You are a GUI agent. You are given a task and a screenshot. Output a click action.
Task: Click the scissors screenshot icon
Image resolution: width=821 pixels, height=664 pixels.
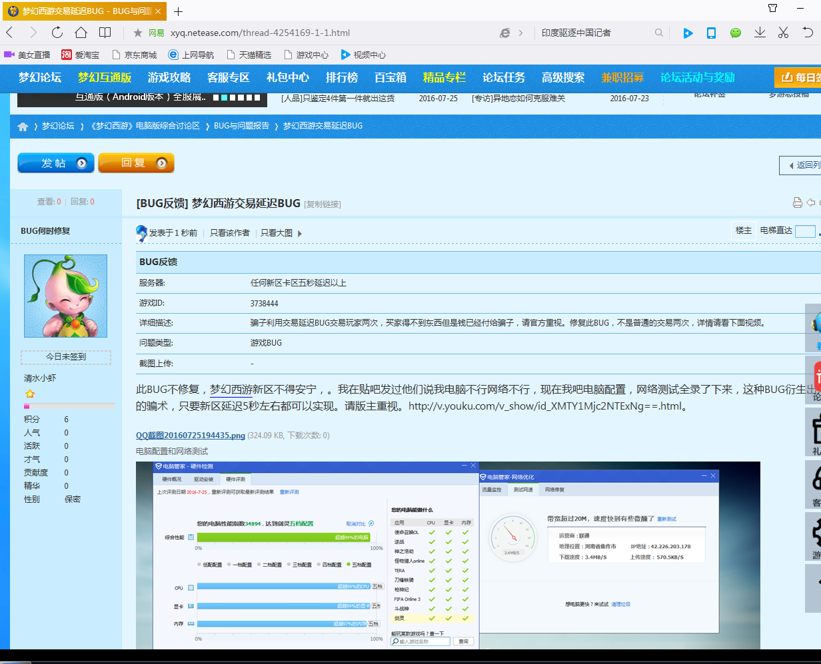tap(783, 33)
